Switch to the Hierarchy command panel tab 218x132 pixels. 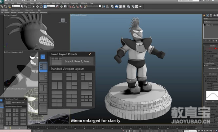(x=211, y=16)
